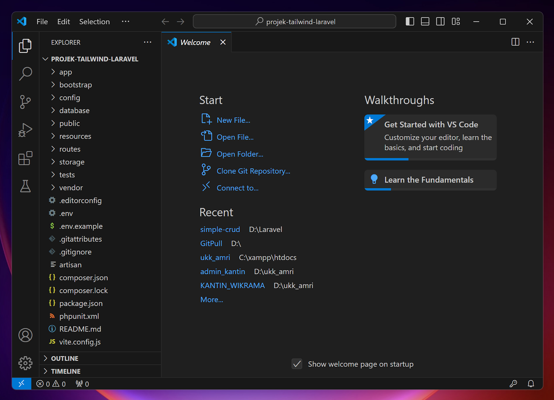This screenshot has width=554, height=400.
Task: Click the projek-tailwind-laravel command center search box
Action: [294, 21]
